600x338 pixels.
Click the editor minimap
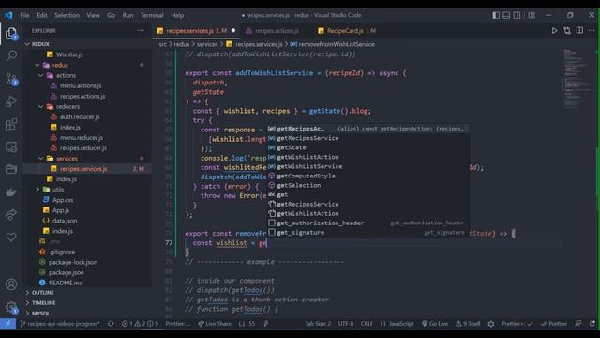(577, 79)
